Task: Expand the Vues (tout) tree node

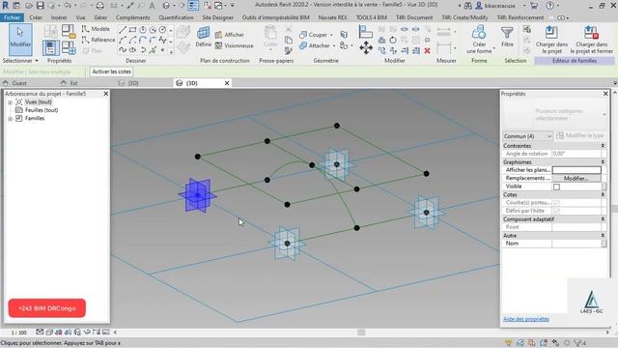Action: [10, 102]
